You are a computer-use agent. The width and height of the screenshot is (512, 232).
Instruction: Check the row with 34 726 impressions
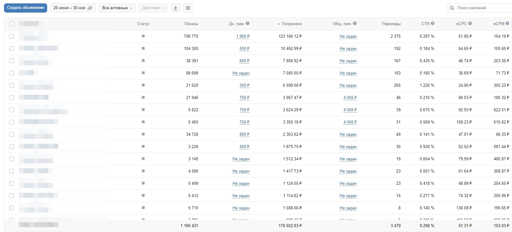coord(12,134)
